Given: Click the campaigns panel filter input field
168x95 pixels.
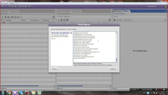Looking at the screenshot, I should (30, 88).
